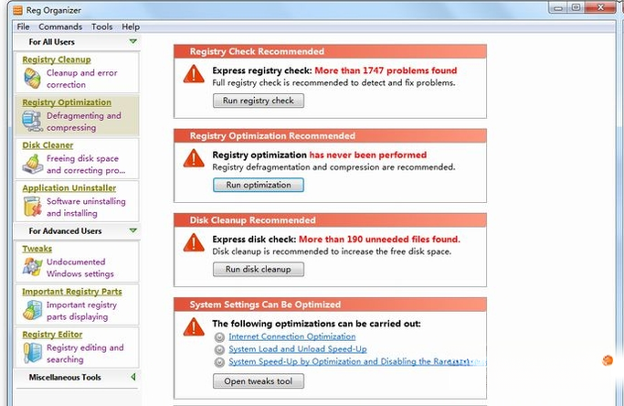Open the Tweaks heading link
624x406 pixels.
(37, 249)
